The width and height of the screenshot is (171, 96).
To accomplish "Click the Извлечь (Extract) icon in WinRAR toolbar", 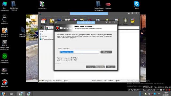I will [x=52, y=21].
